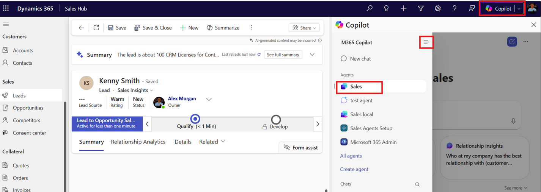Open record in new window icon
Screen dimensions: 541x192
click(96, 28)
